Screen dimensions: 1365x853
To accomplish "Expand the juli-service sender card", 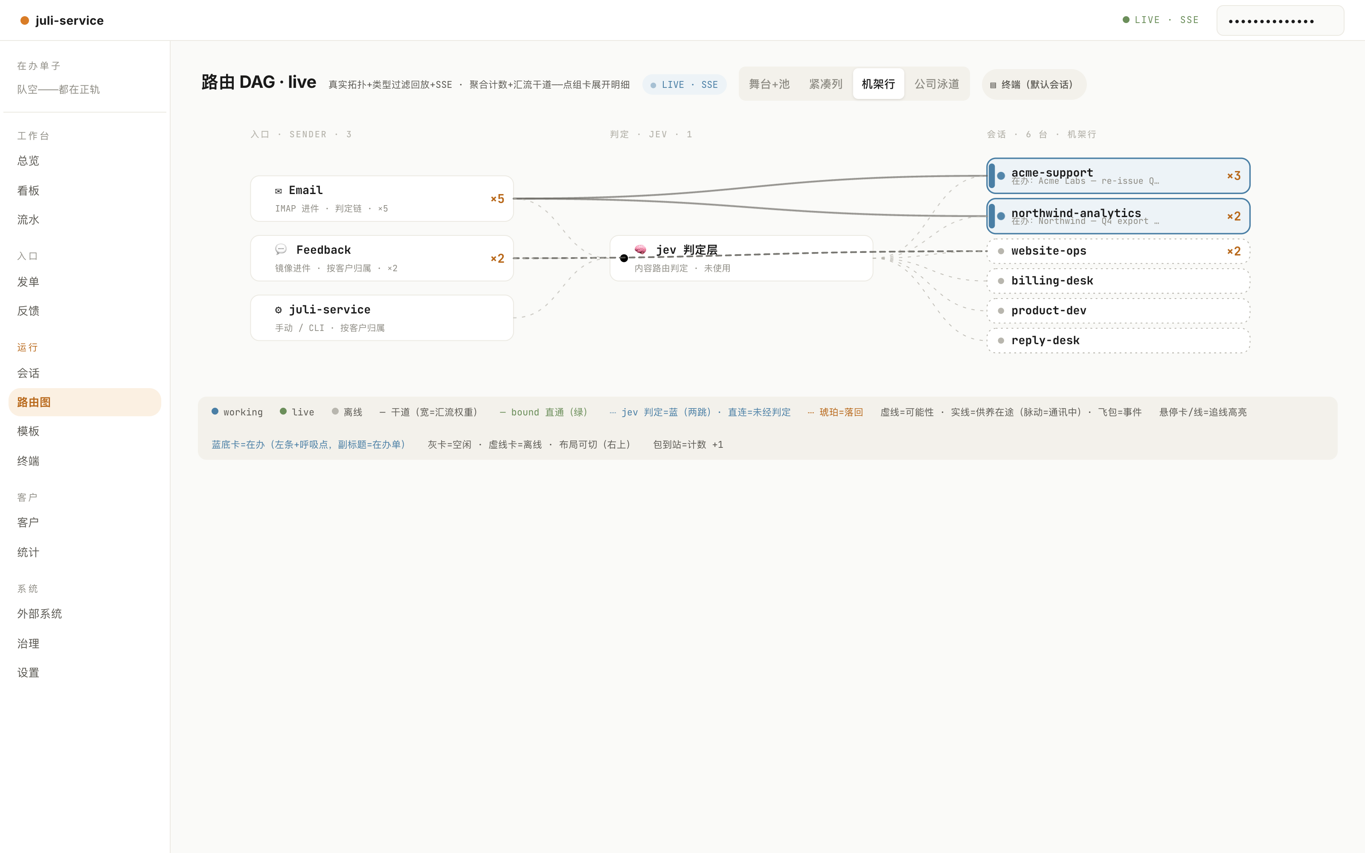I will coord(382,318).
